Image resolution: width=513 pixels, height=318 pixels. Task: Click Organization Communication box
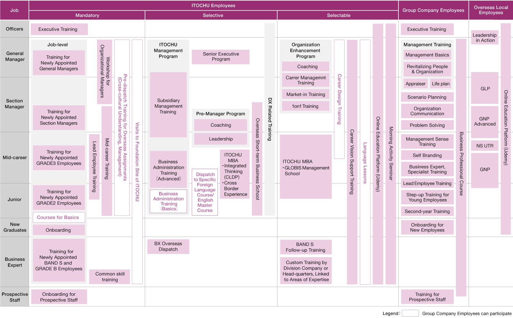coord(427,111)
